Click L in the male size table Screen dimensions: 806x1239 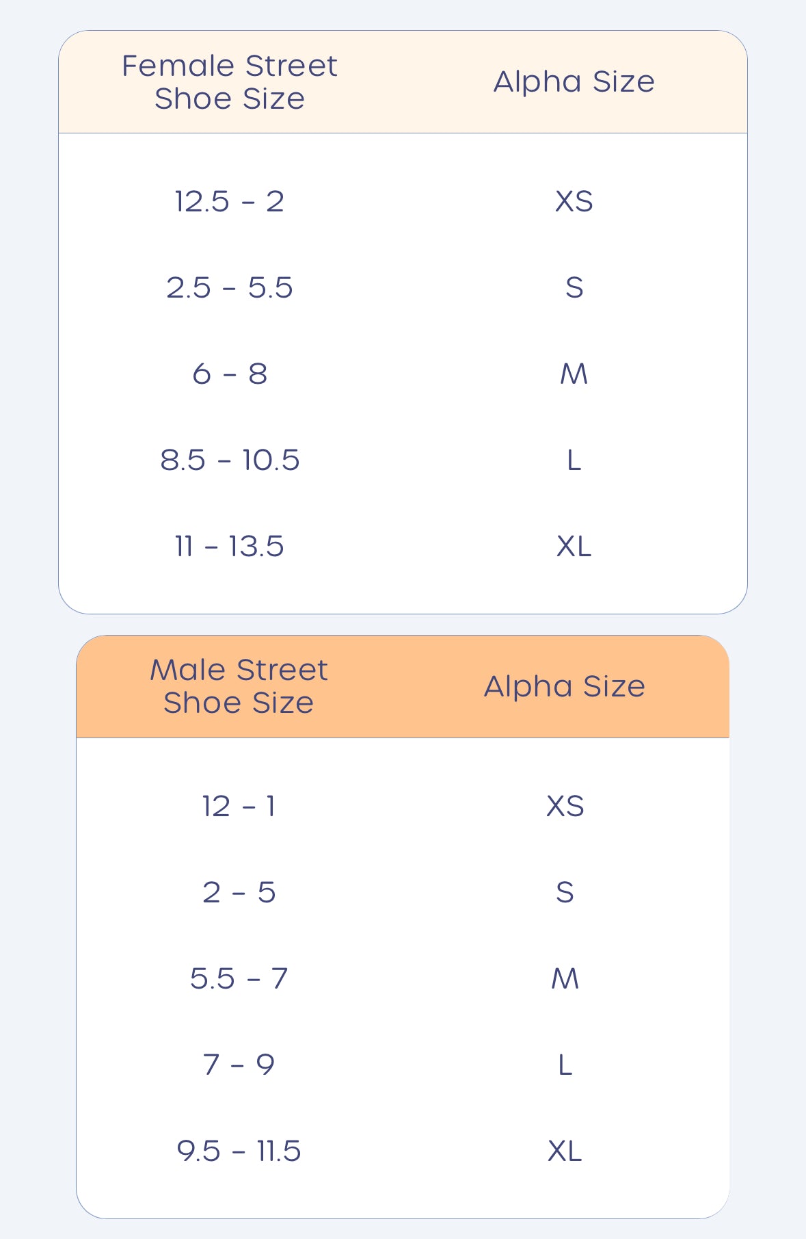pyautogui.click(x=565, y=1065)
